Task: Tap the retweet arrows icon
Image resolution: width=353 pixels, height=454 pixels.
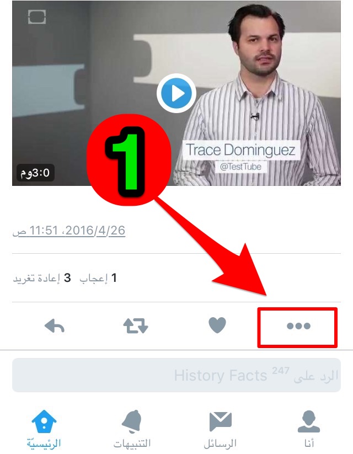Action: pyautogui.click(x=136, y=326)
